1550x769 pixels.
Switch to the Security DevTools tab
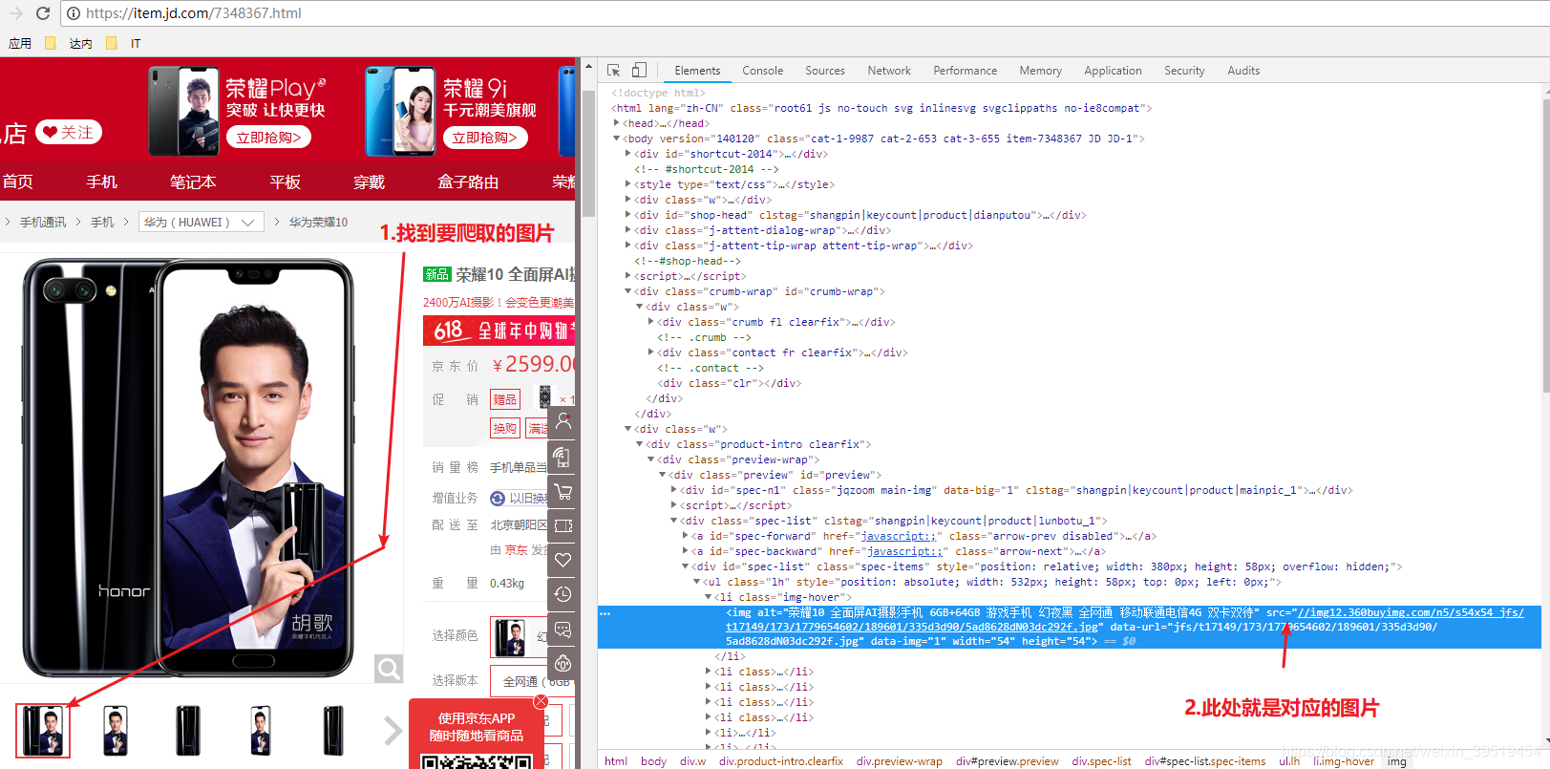(x=1184, y=71)
